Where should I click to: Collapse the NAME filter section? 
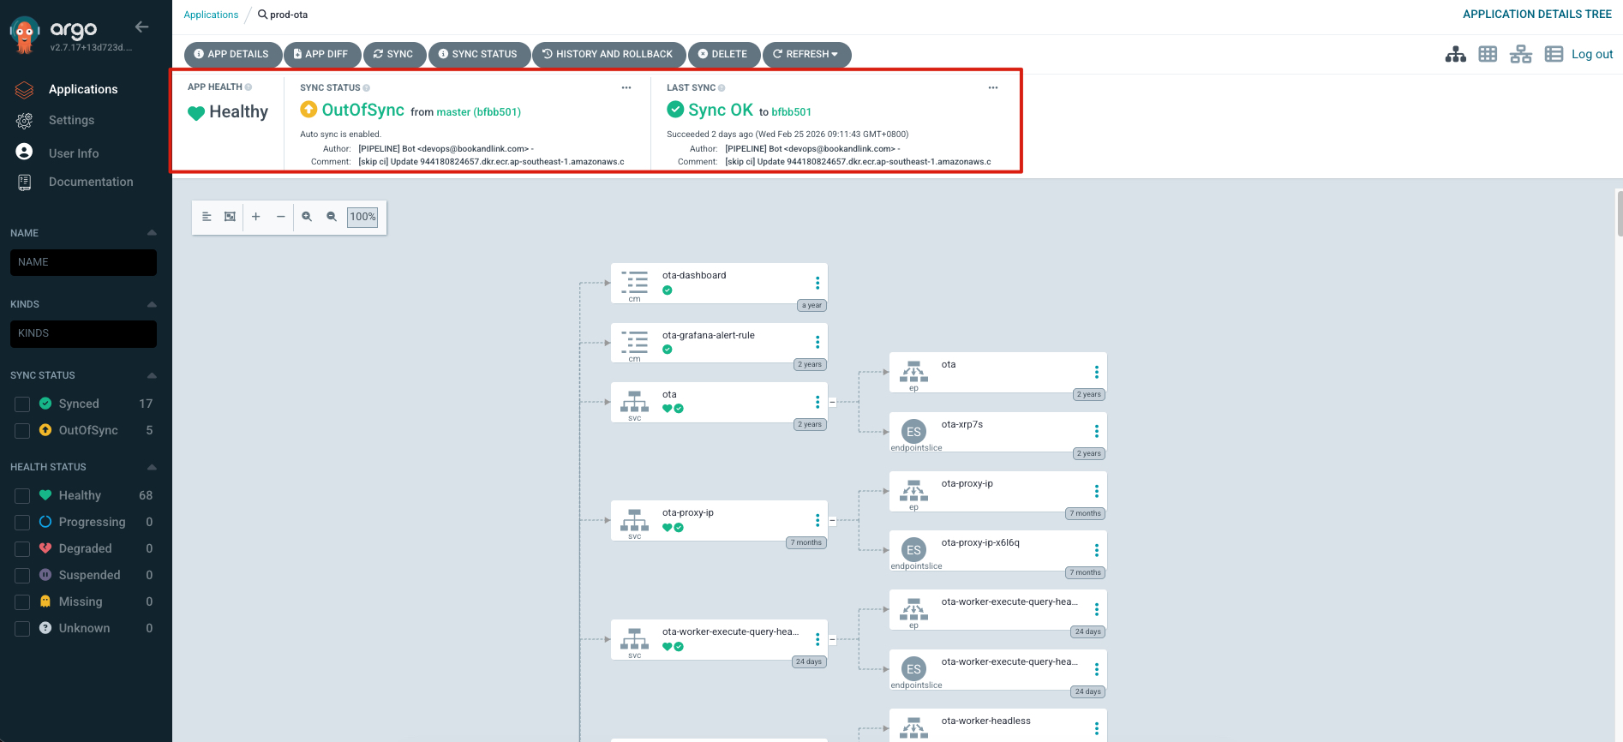tap(152, 233)
